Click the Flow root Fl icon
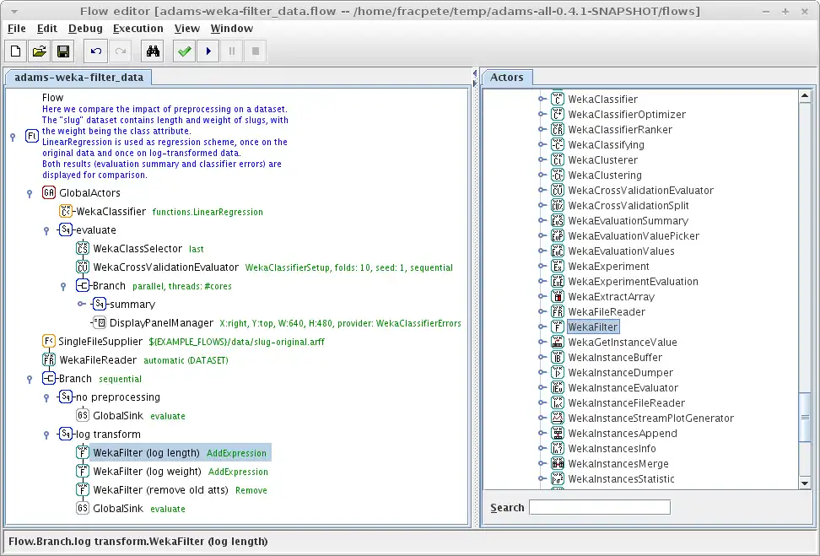The width and height of the screenshot is (820, 556). (x=32, y=137)
